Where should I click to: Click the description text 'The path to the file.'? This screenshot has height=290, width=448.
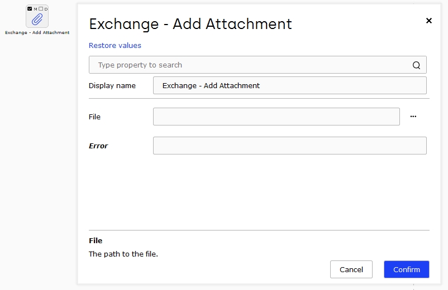(x=123, y=254)
